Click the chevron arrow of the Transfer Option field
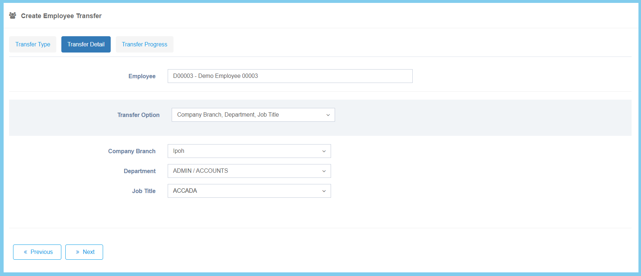The height and width of the screenshot is (276, 641). (x=328, y=115)
